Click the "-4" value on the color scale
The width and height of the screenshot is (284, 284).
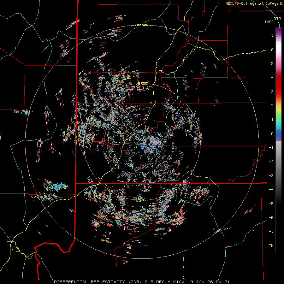[271, 190]
